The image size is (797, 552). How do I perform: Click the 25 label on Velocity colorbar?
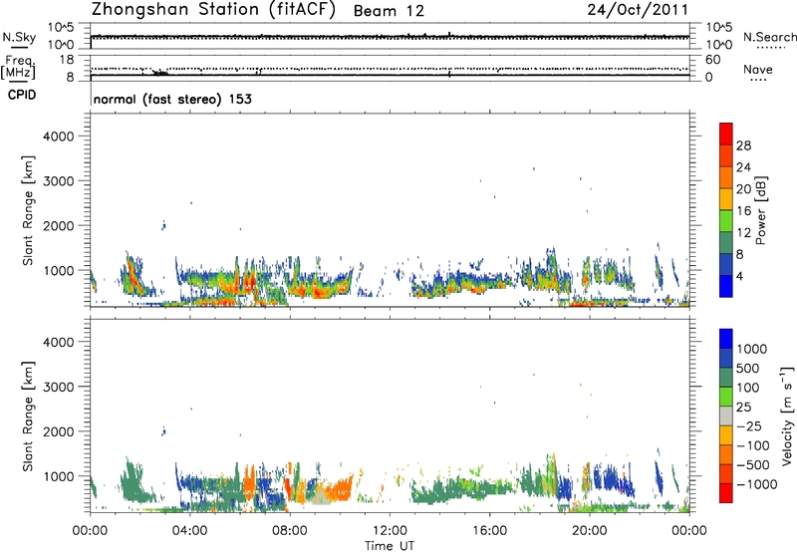(x=744, y=408)
